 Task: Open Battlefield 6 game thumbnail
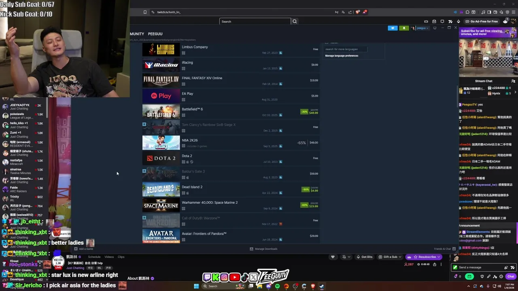coord(161,112)
